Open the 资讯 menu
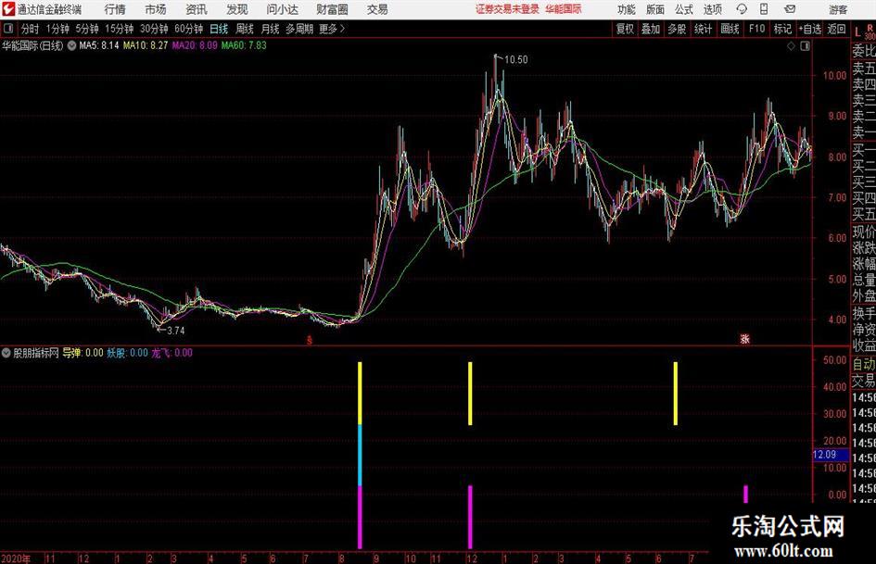This screenshot has height=564, width=876. click(197, 9)
